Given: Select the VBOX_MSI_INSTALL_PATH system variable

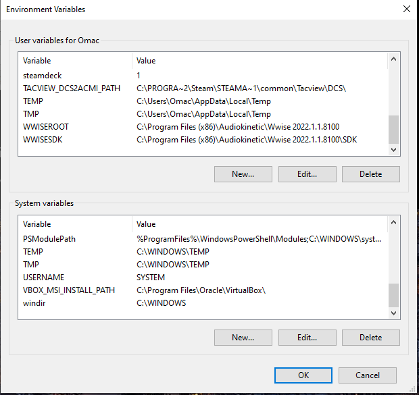Looking at the screenshot, I should click(x=68, y=290).
